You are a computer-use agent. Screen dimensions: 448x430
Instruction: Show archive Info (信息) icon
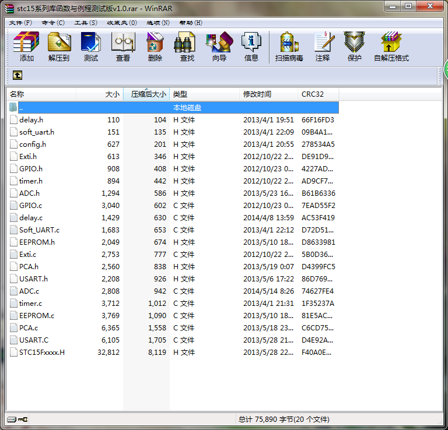[251, 47]
